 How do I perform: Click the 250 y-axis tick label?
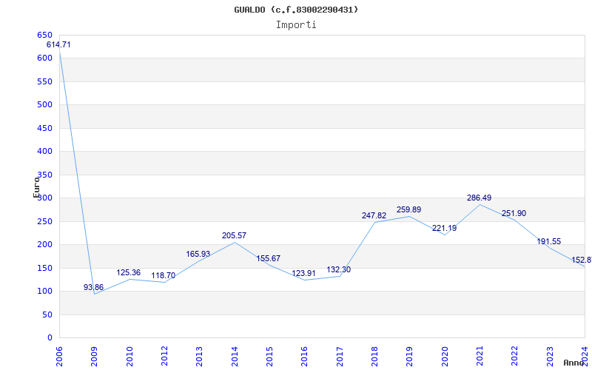coord(44,221)
